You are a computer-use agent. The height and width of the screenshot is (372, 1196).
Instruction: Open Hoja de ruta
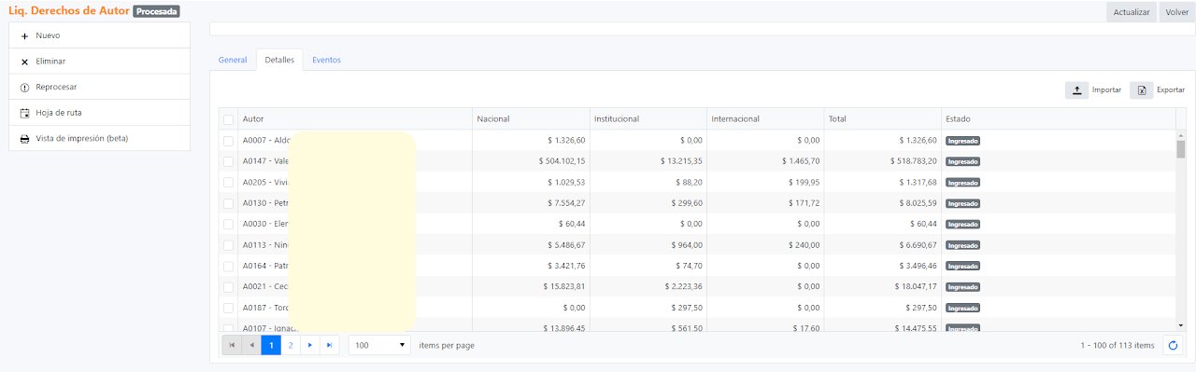point(99,113)
